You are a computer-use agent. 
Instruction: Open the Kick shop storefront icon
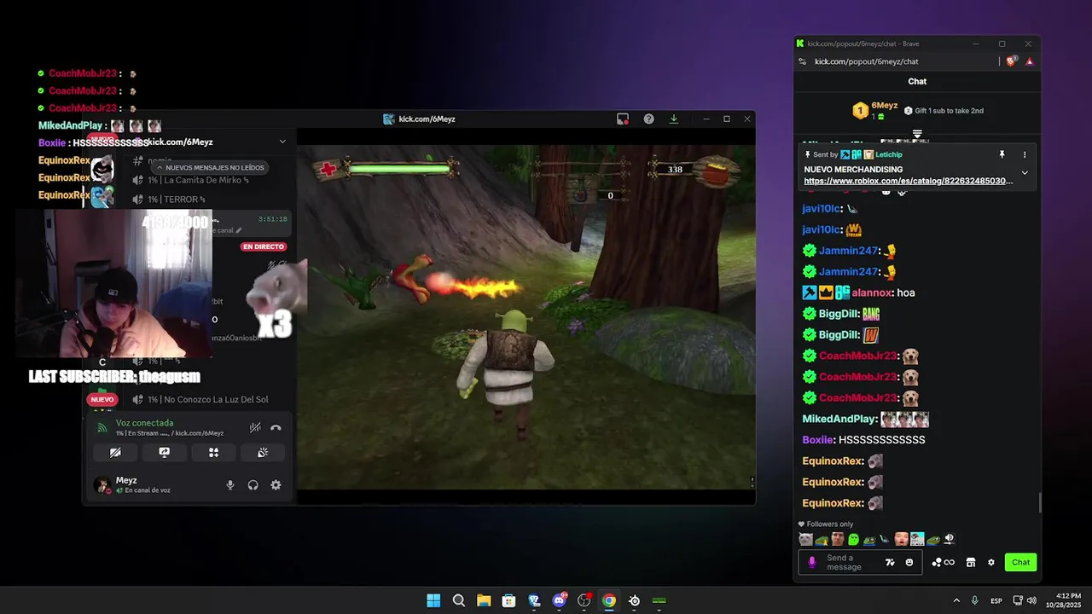pyautogui.click(x=970, y=562)
